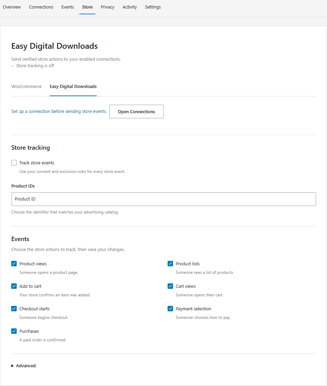Viewport: 327px width, 386px height.
Task: Click the 'Events' section heading
Action: coord(20,239)
